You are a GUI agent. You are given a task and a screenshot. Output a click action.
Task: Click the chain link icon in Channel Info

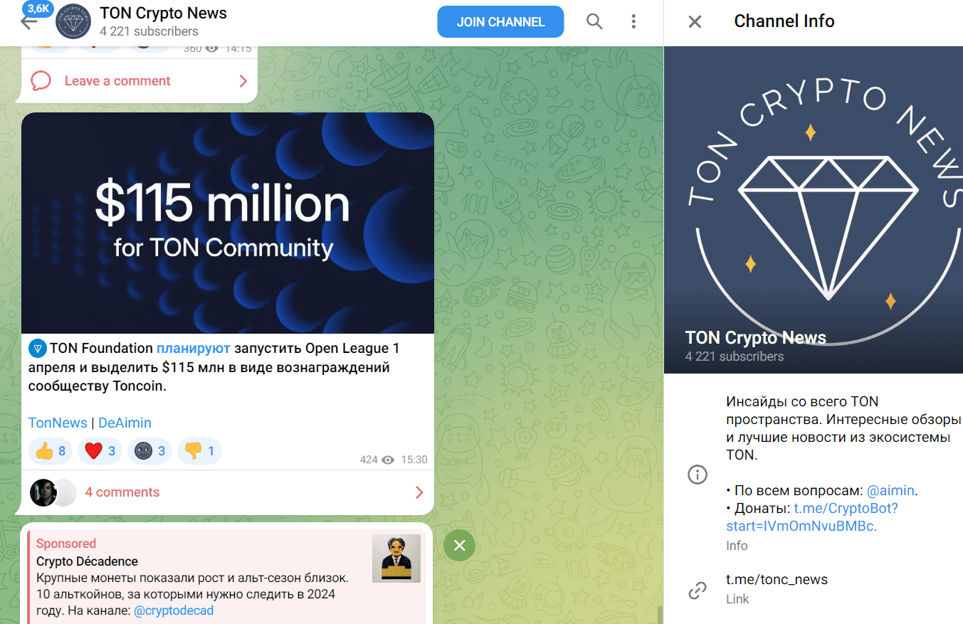(x=698, y=590)
